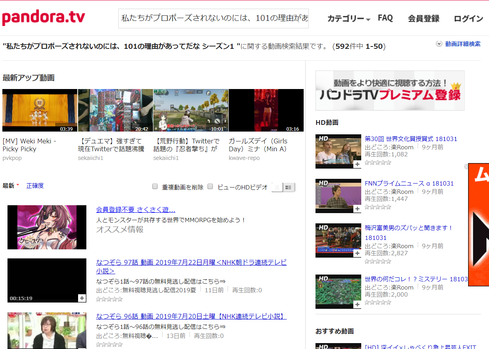Play the なつぞら 96話 thumbnail
489x349 pixels.
point(47,330)
